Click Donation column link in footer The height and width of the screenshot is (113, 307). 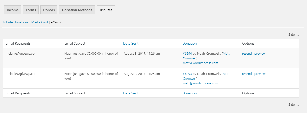pyautogui.click(x=189, y=93)
